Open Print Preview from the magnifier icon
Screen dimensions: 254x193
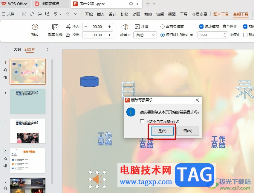click(x=48, y=14)
